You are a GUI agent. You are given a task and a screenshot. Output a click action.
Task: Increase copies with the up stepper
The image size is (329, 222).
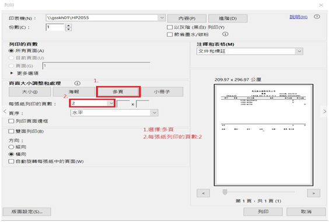(x=69, y=26)
